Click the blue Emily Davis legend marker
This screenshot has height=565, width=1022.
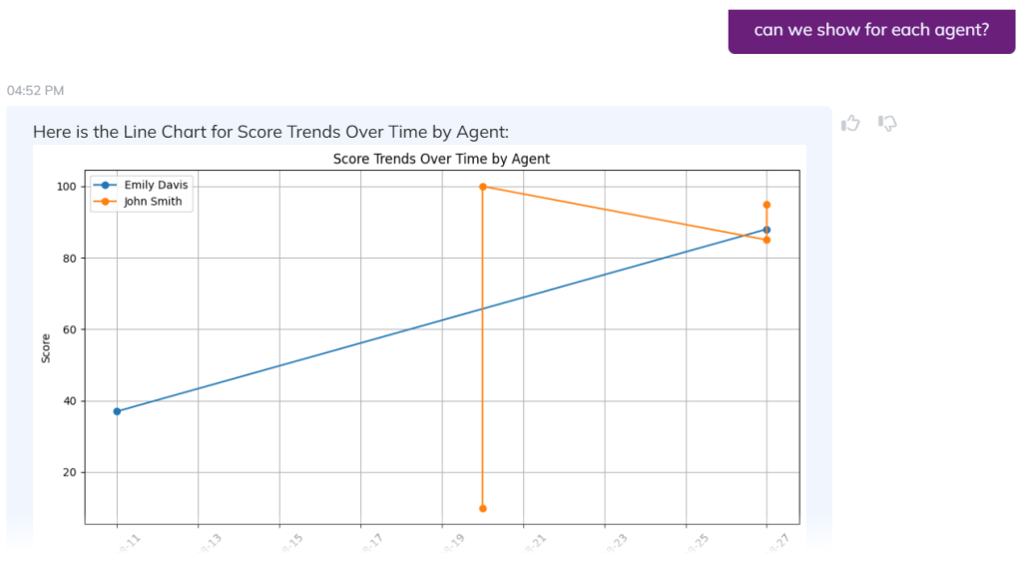[105, 186]
